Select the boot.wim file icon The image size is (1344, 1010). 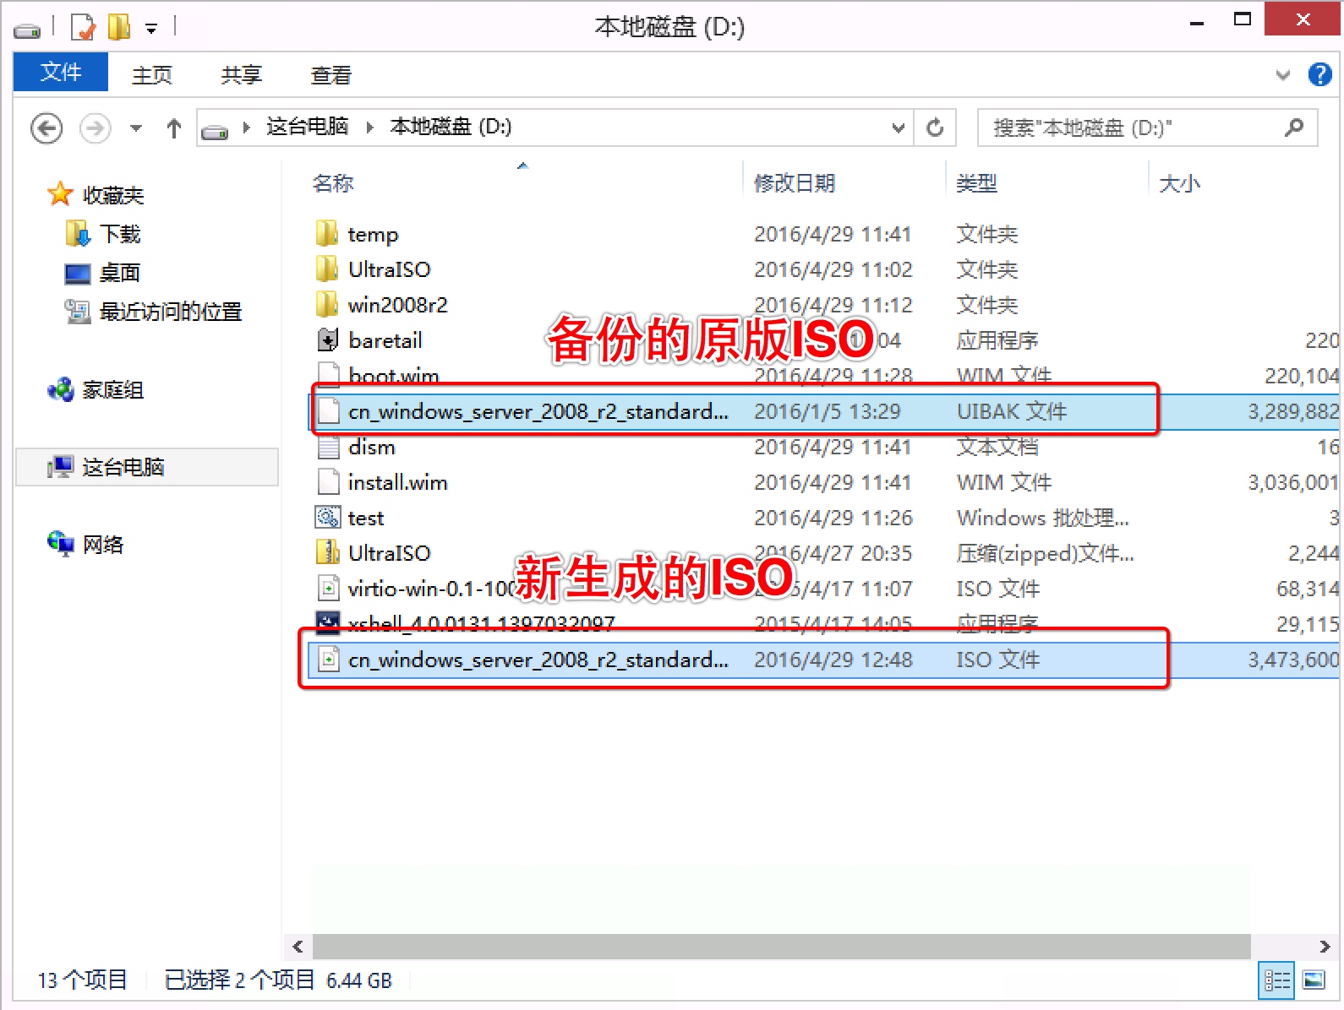(327, 375)
